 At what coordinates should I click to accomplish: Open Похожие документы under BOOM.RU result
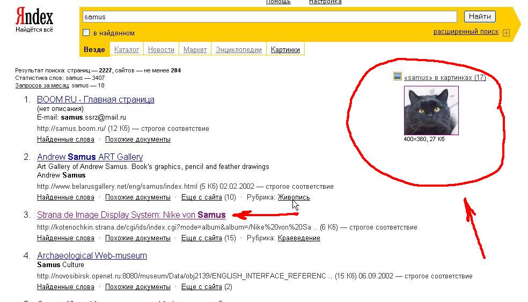coord(138,139)
